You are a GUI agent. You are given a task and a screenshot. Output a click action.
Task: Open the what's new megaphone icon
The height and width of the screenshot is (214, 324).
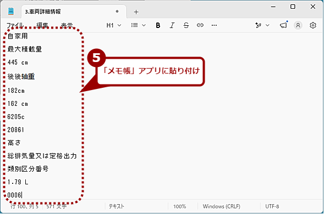tap(283, 25)
